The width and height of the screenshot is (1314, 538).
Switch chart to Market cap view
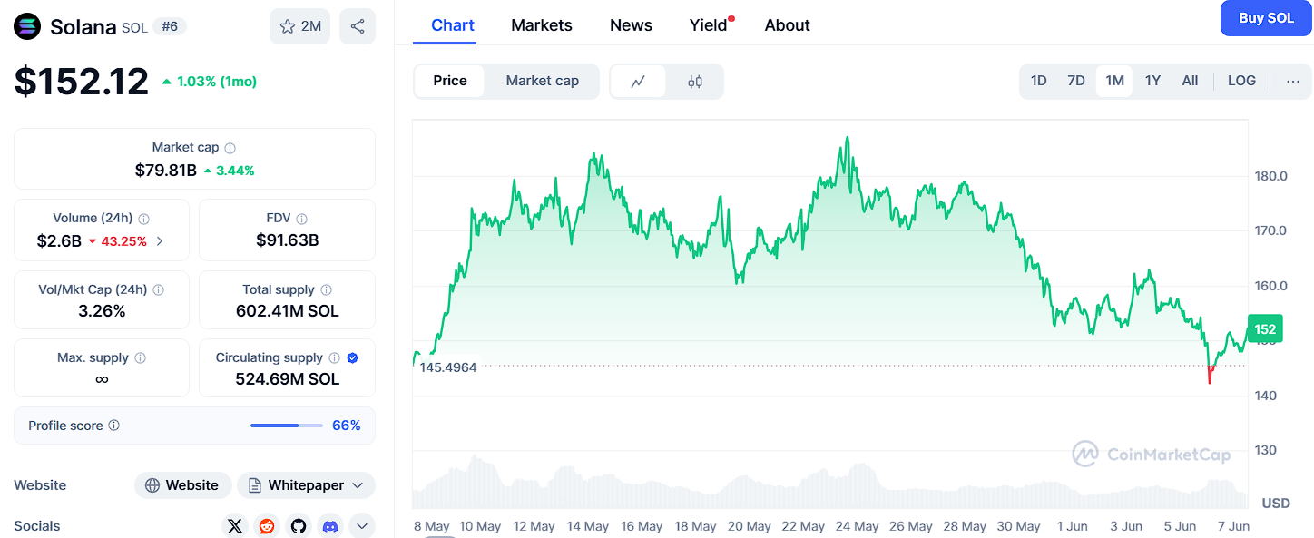click(542, 81)
